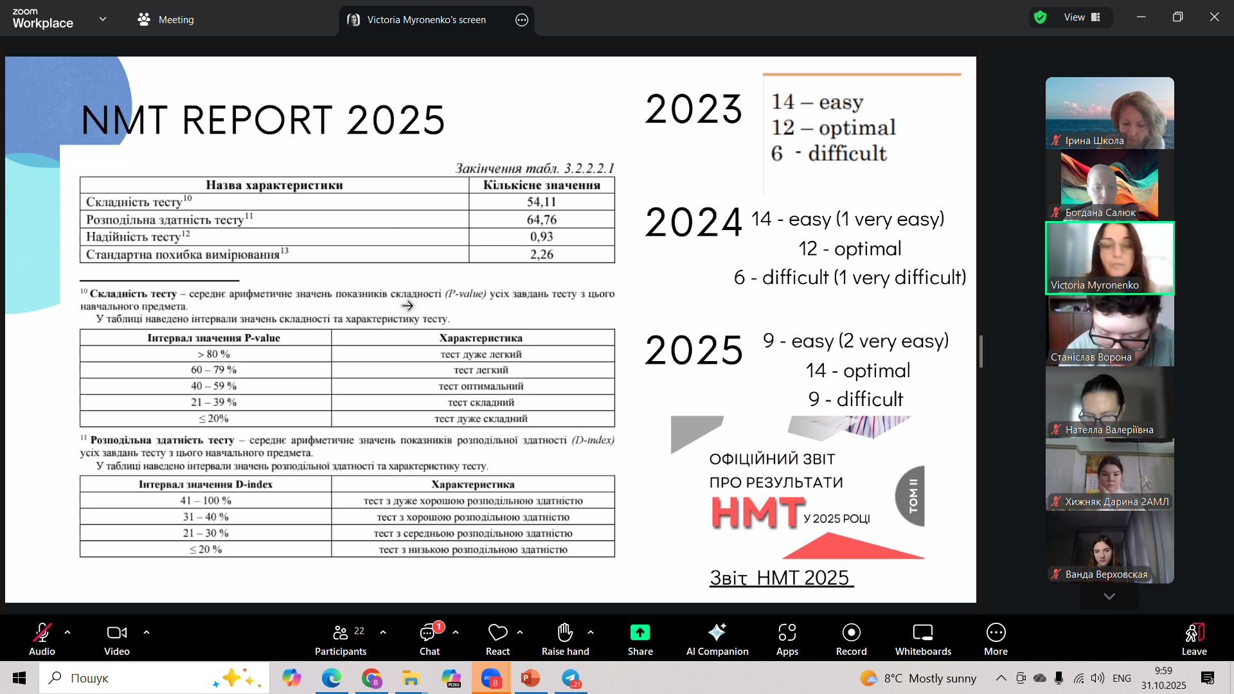Switch to the Meeting tab
1234x694 pixels.
[166, 19]
